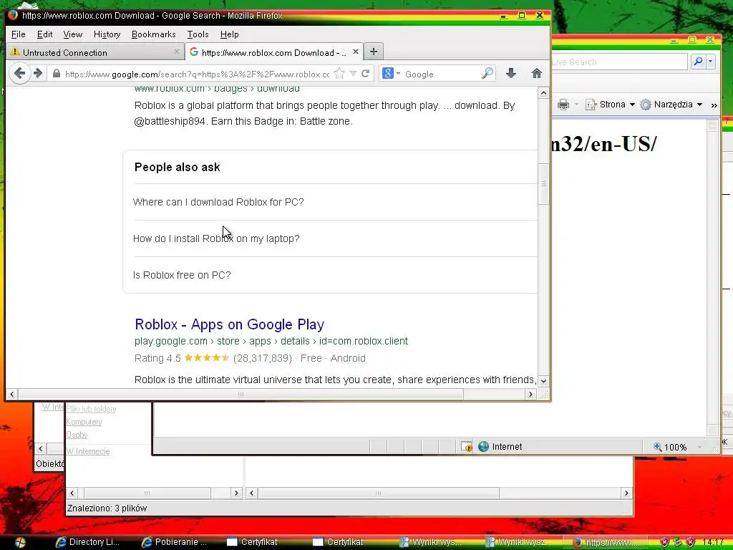Open Directory Li... taskbar button

(88, 542)
